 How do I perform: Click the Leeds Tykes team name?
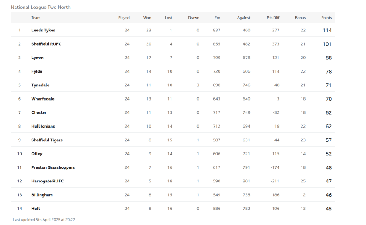coord(43,30)
